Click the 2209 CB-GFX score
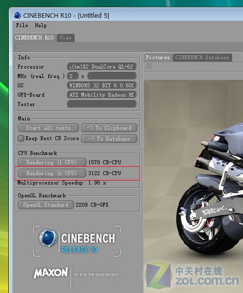The width and height of the screenshot is (243, 293). point(92,205)
